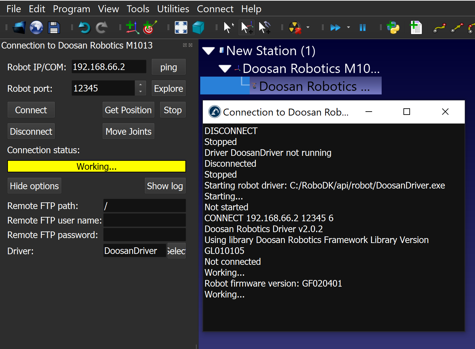
Task: Open the online library globe icon
Action: pyautogui.click(x=36, y=27)
